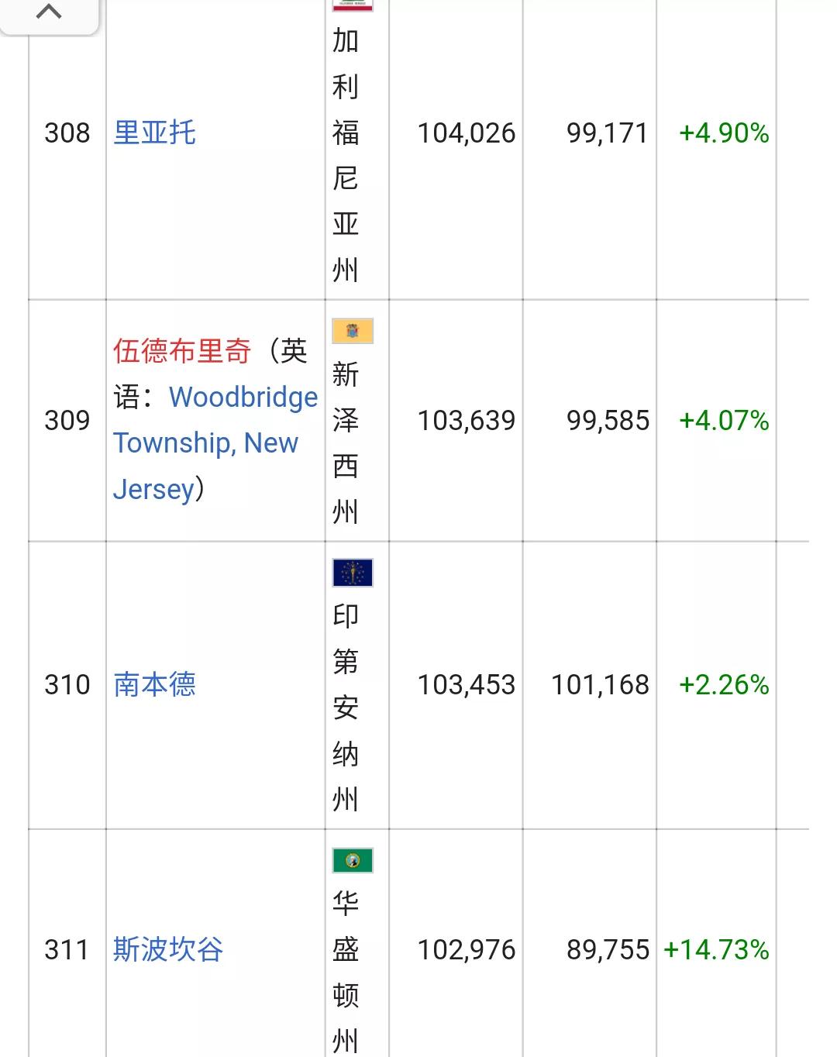Select the 华盛顿州 state text

click(x=346, y=972)
